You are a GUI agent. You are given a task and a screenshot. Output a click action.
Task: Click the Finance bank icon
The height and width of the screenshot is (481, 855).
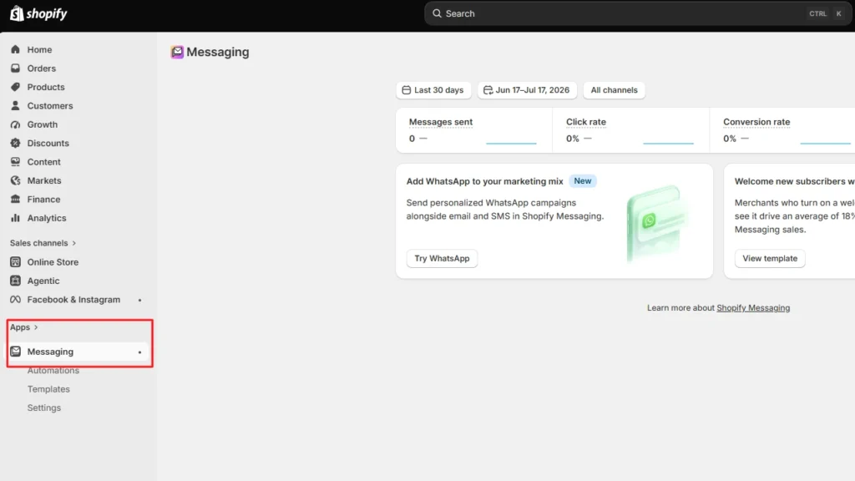point(15,199)
